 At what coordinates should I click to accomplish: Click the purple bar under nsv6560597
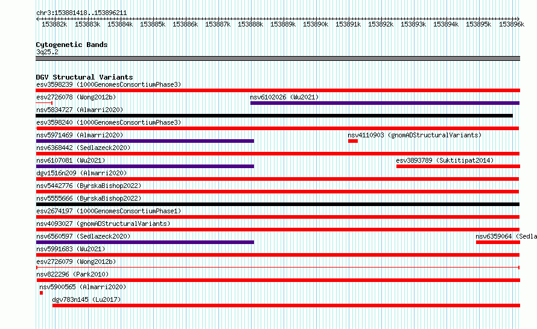(145, 242)
